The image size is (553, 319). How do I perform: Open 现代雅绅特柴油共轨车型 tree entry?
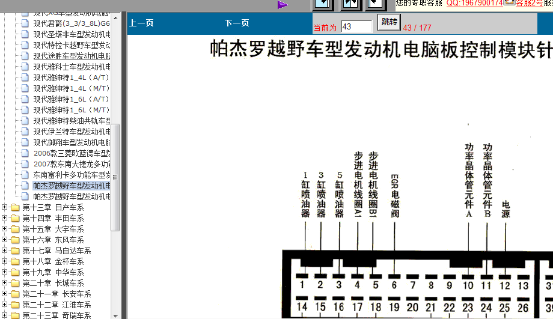[x=72, y=121]
